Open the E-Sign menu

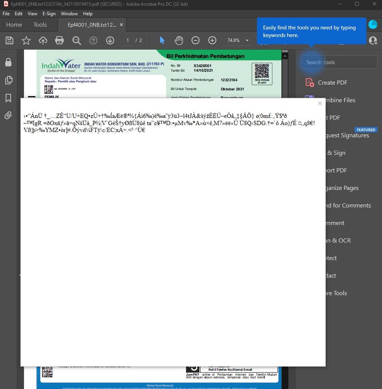tap(49, 13)
